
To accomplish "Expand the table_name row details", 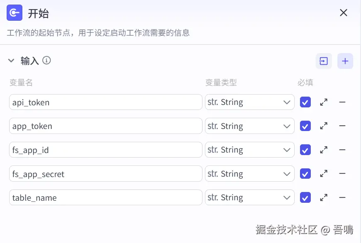I will [x=324, y=197].
